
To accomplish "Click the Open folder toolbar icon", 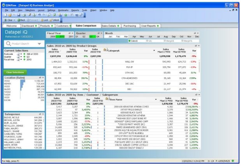I will 10,15.
